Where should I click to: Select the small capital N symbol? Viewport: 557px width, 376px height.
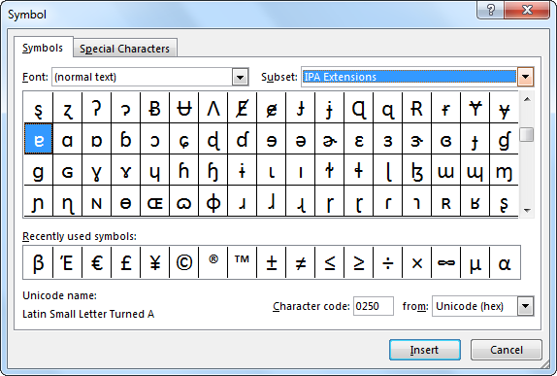click(97, 201)
